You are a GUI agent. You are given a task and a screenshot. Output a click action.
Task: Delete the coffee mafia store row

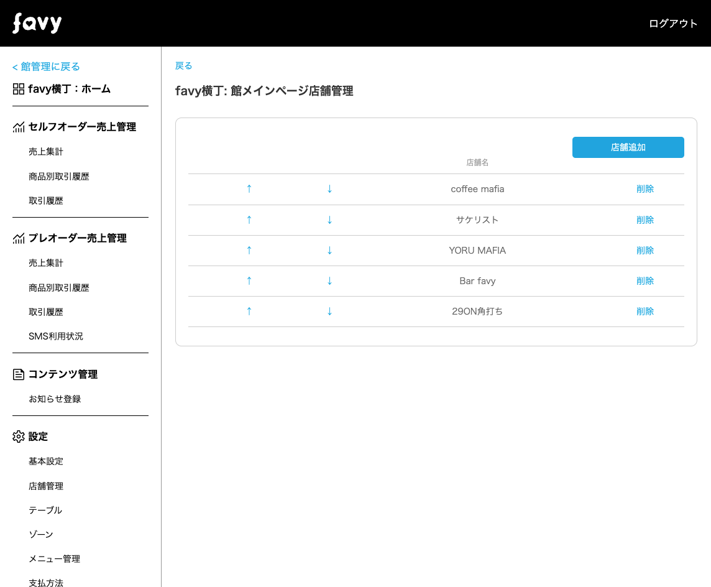pyautogui.click(x=645, y=189)
